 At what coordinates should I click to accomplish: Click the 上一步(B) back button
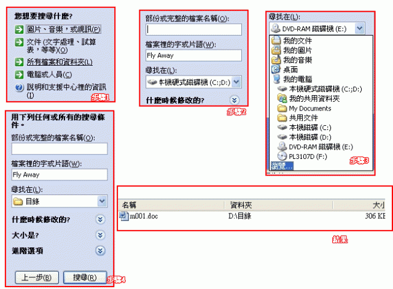pos(37,277)
